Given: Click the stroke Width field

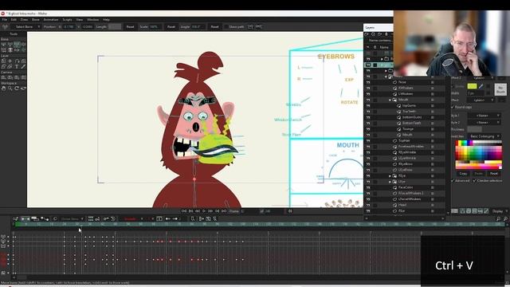Looking at the screenshot, I should pyautogui.click(x=477, y=93).
